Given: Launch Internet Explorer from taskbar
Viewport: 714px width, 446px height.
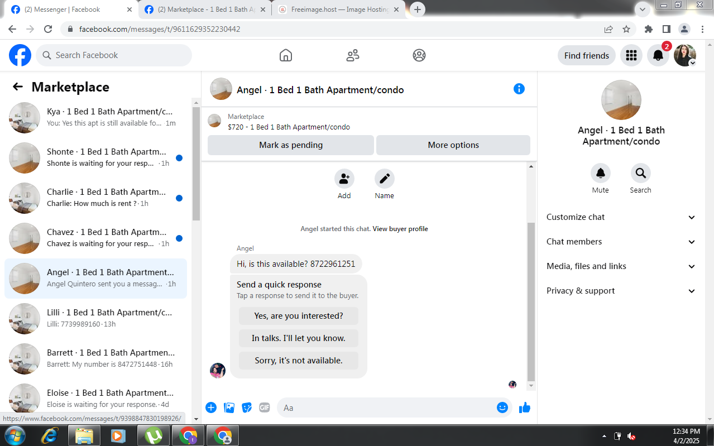Looking at the screenshot, I should 50,435.
